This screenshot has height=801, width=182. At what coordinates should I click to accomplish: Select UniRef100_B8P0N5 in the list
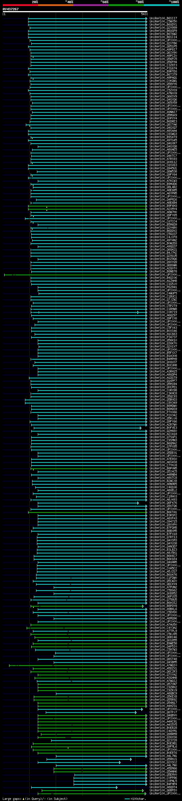(163, 468)
